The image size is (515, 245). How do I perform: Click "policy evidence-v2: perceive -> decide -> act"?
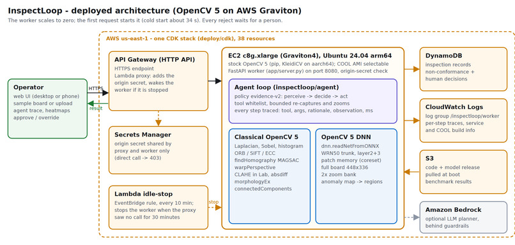(x=291, y=96)
